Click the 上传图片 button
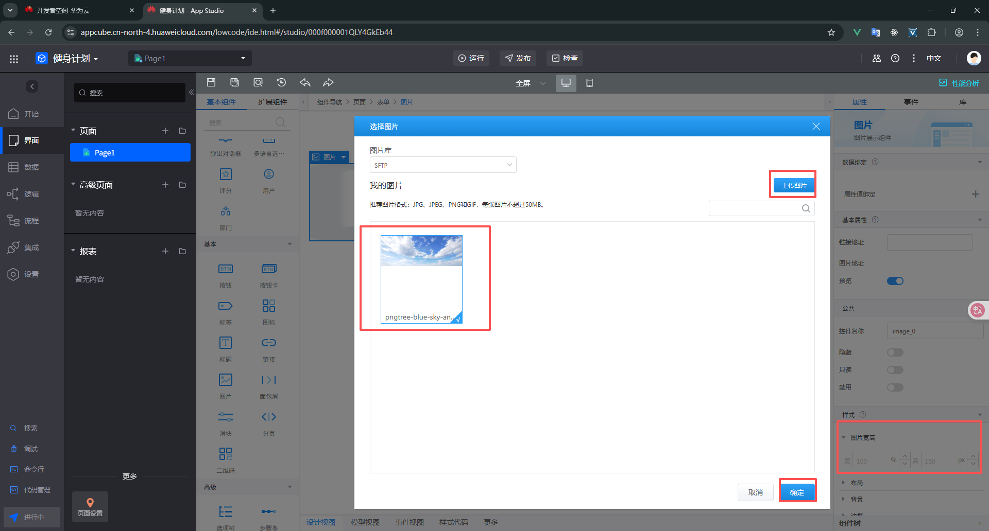This screenshot has height=531, width=989. click(793, 185)
